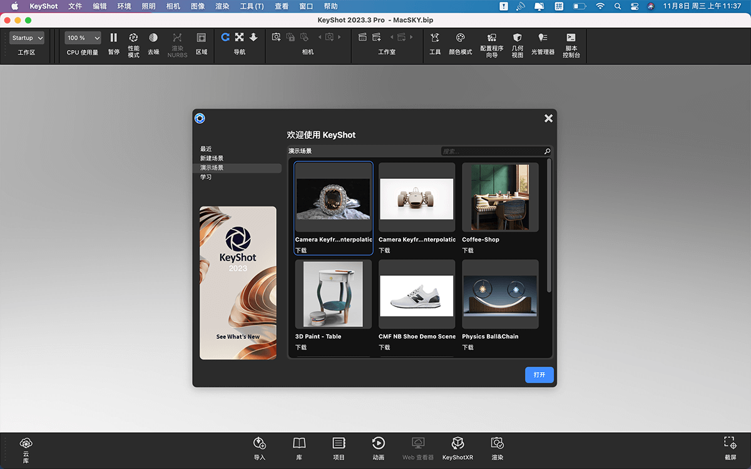
Task: Click the menu bar date and time
Action: coord(702,6)
